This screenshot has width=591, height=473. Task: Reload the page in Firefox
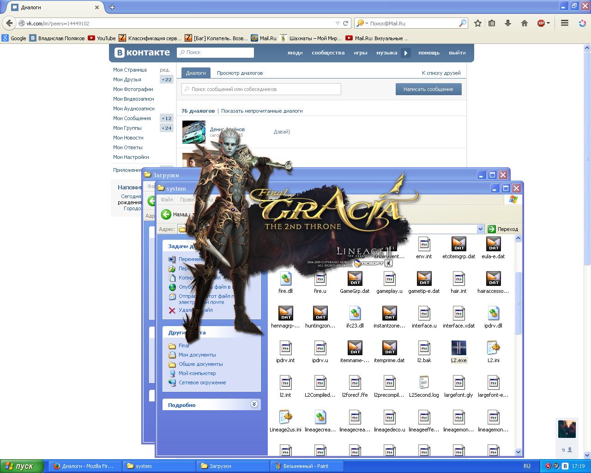coord(345,23)
